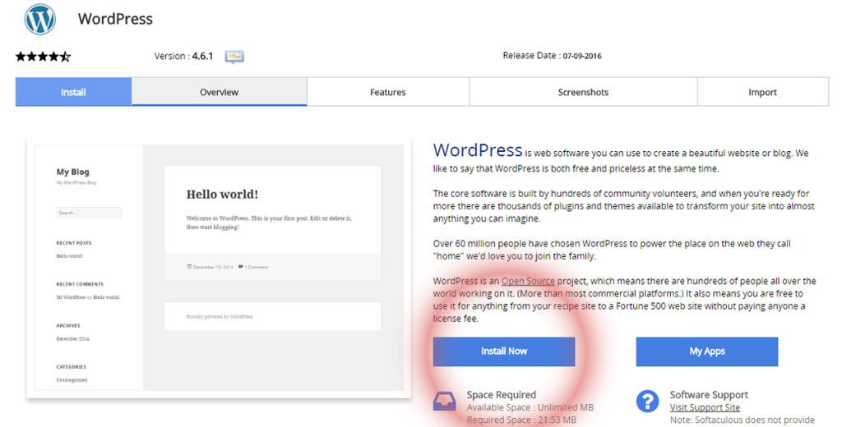This screenshot has width=842, height=427.
Task: Click the WordPress title text at the top
Action: (115, 19)
